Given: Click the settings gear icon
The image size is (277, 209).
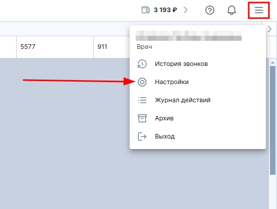Looking at the screenshot, I should (x=142, y=82).
